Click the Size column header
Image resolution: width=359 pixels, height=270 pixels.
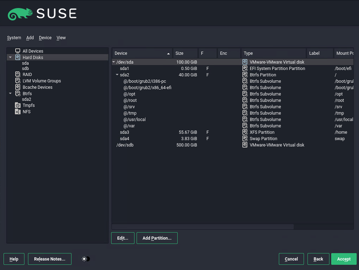185,53
